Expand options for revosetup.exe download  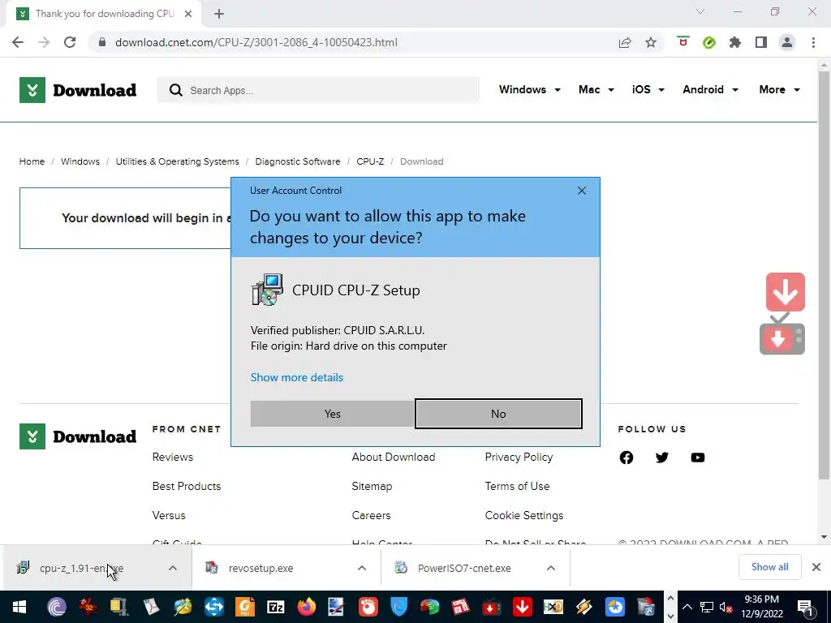pos(362,568)
